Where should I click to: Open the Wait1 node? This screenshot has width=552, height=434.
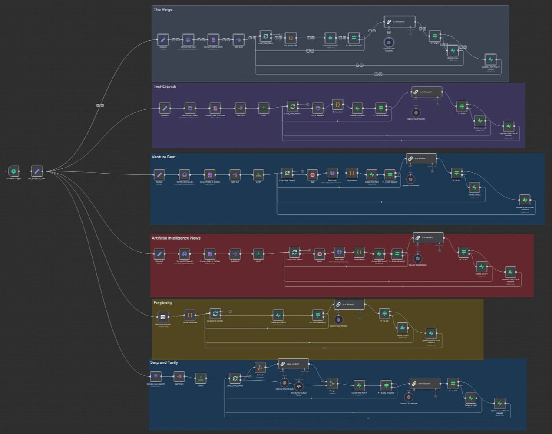point(320,254)
